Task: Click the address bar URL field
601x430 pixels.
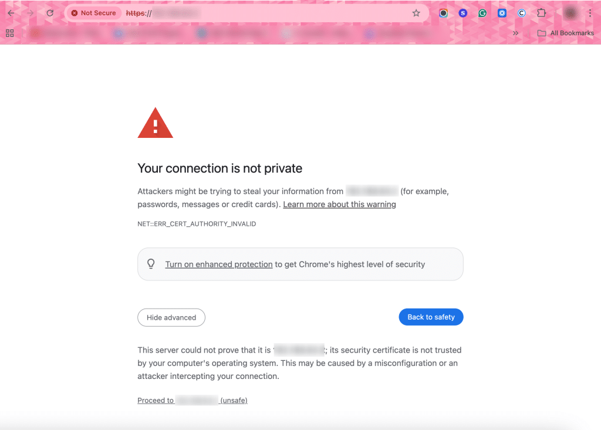Action: [264, 13]
